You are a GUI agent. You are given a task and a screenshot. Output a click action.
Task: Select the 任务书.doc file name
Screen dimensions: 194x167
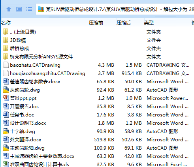[22, 115]
